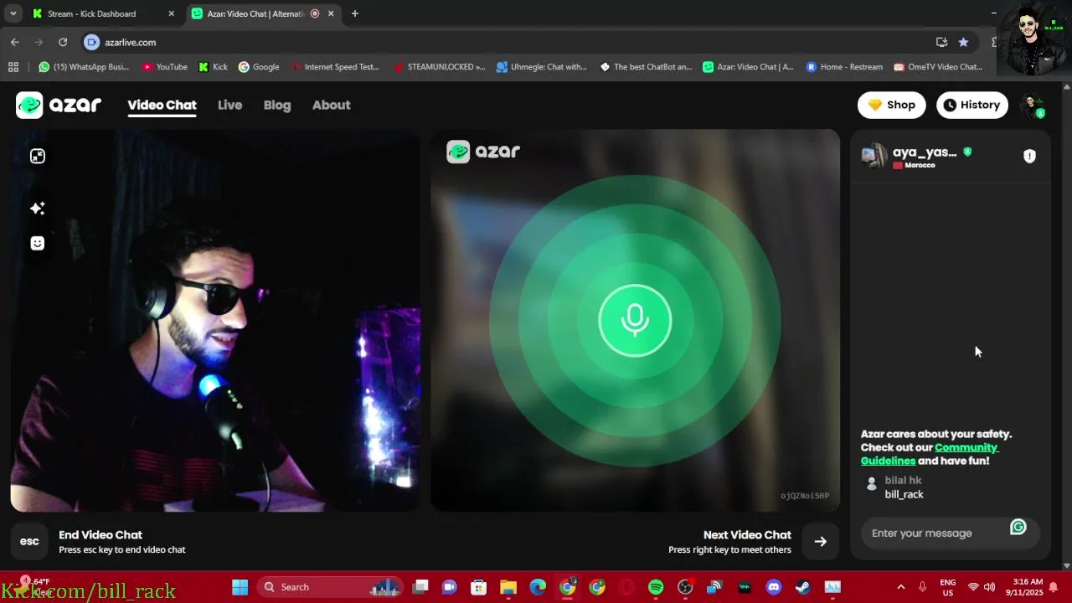Viewport: 1072px width, 603px height.
Task: Open the Community Guidelines link
Action: [930, 454]
